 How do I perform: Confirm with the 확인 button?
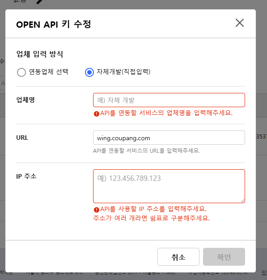pyautogui.click(x=224, y=257)
